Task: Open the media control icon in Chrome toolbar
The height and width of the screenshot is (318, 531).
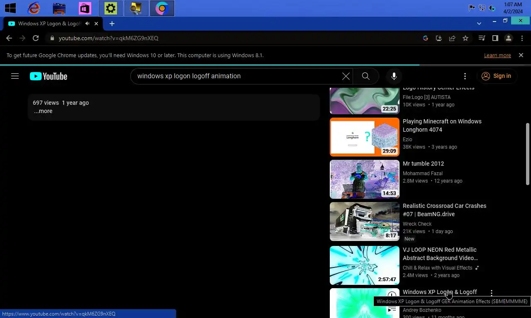Action: (x=482, y=38)
